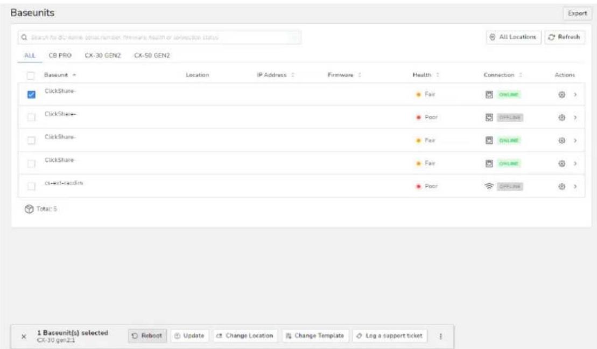This screenshot has height=349, width=597.
Task: Click the gear icon in first ClickShare row
Action: click(x=561, y=94)
